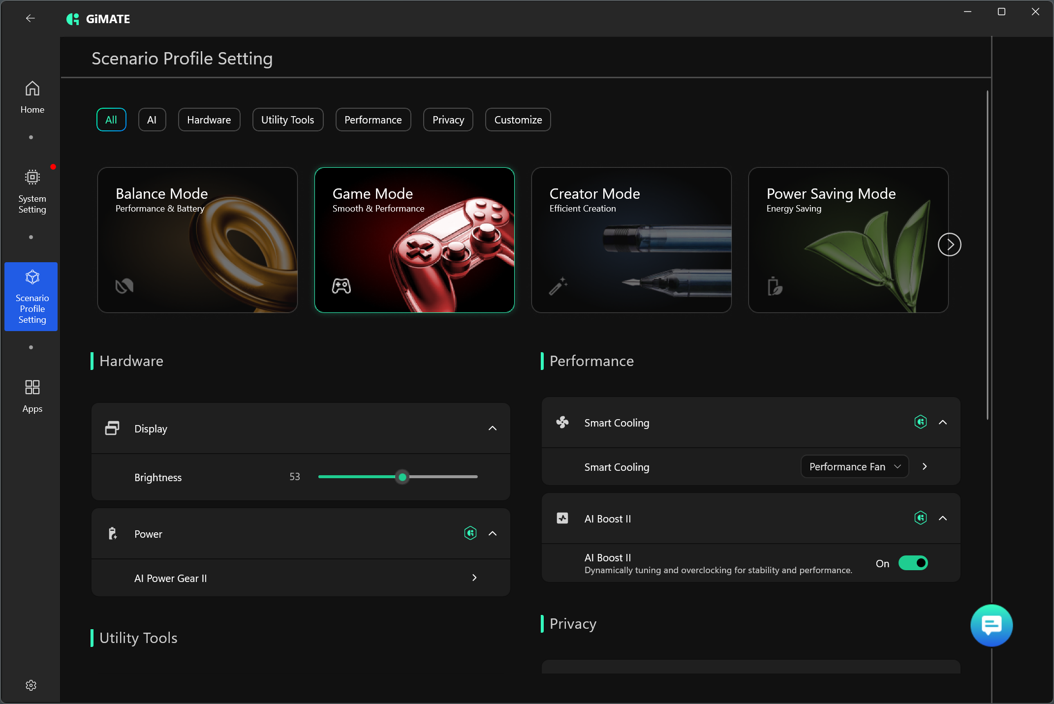Click the back arrow
The image size is (1054, 704).
point(31,19)
